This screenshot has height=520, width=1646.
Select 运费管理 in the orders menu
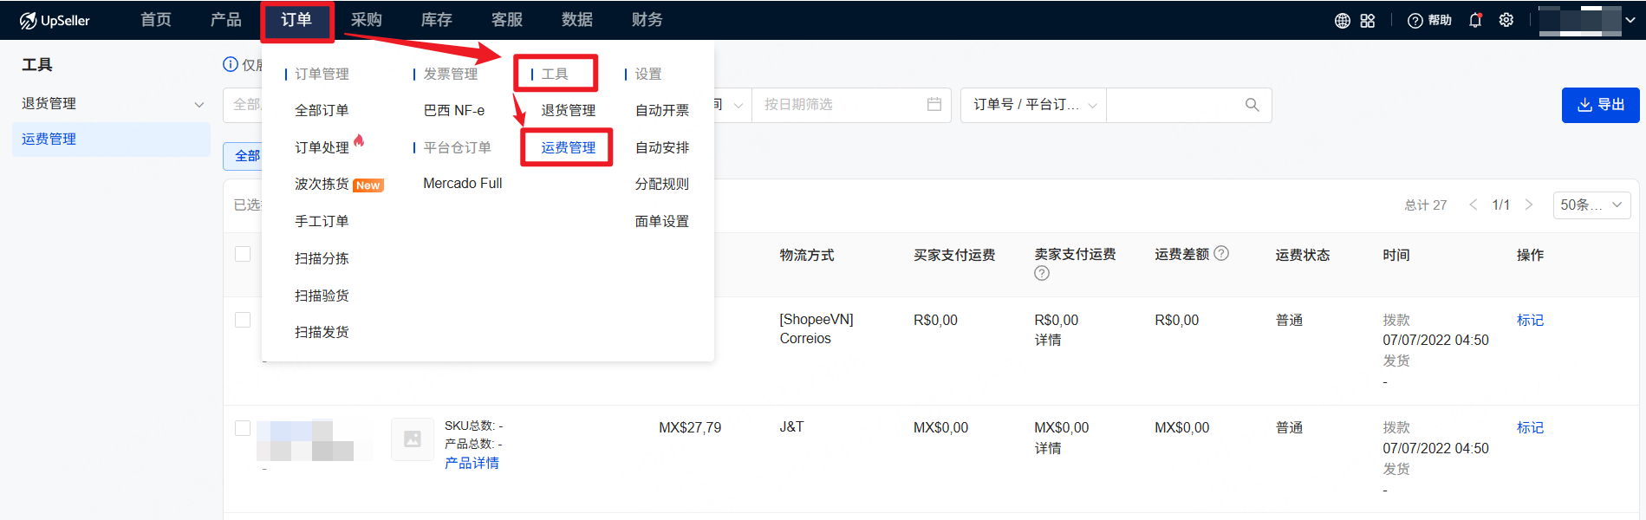click(568, 147)
